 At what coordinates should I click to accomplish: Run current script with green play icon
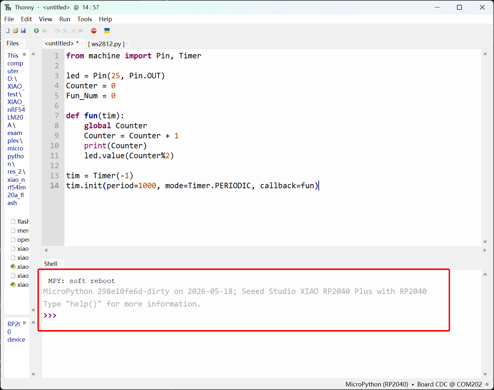point(36,31)
